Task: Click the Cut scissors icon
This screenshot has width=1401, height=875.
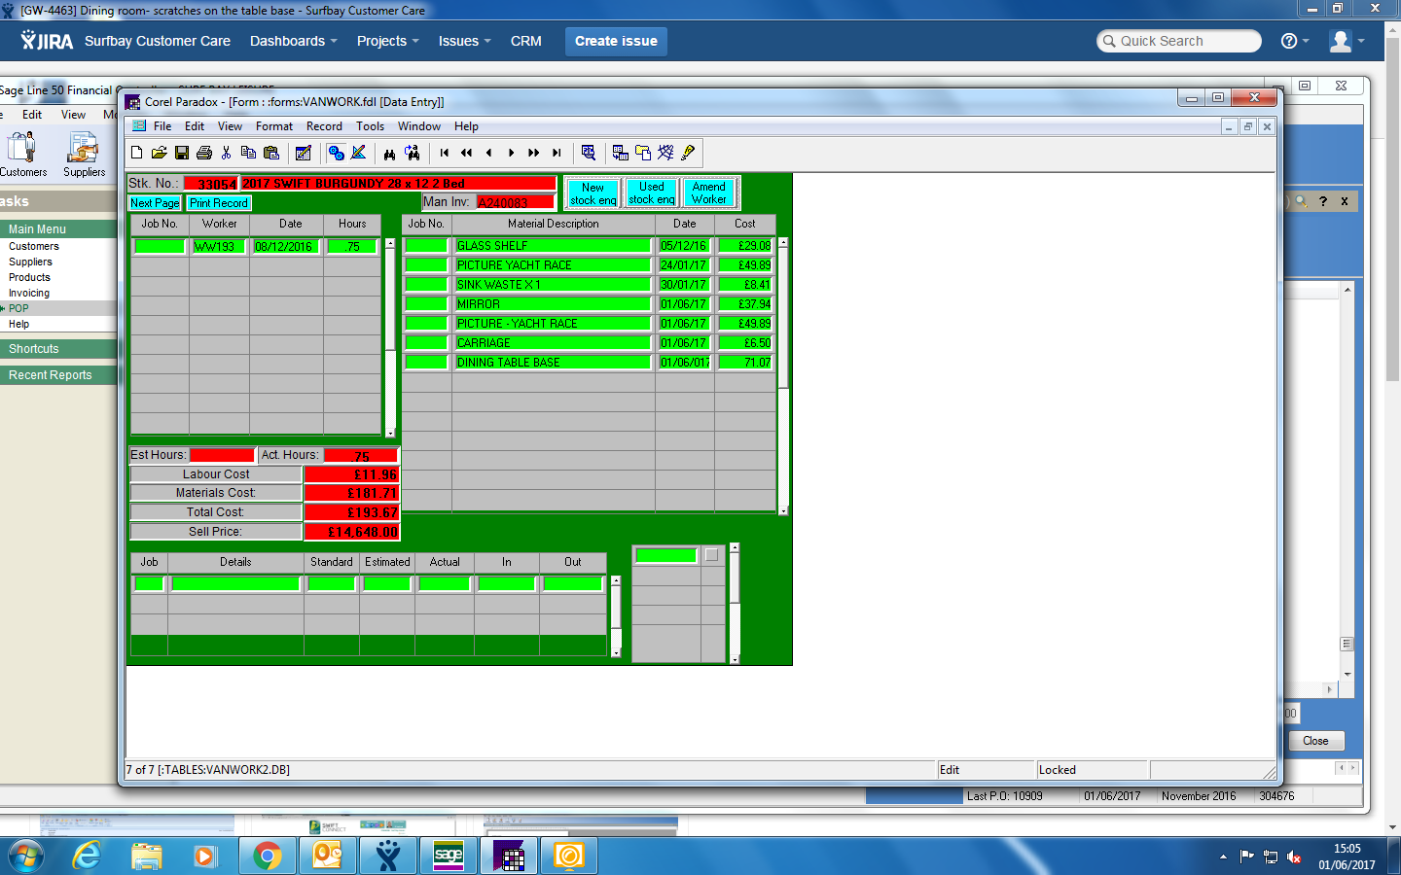Action: click(x=226, y=153)
